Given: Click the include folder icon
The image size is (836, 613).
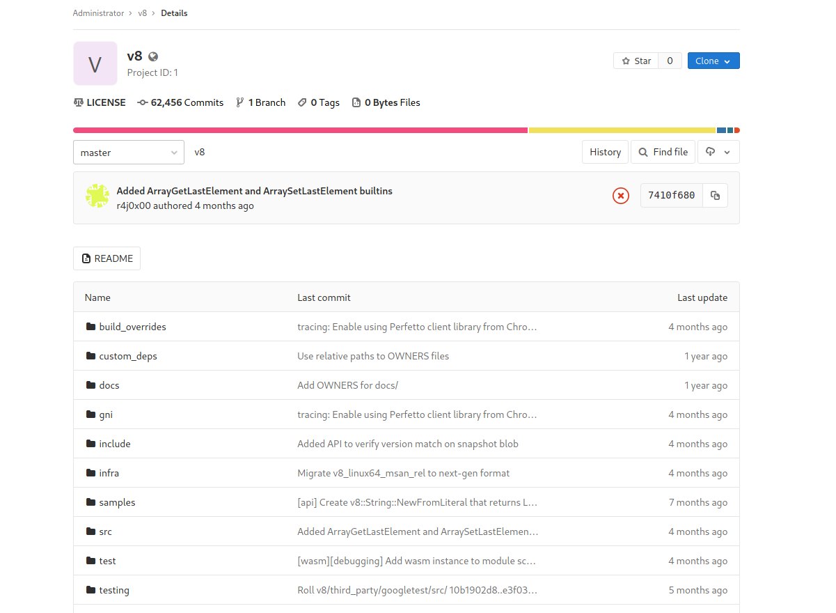Looking at the screenshot, I should tap(90, 444).
